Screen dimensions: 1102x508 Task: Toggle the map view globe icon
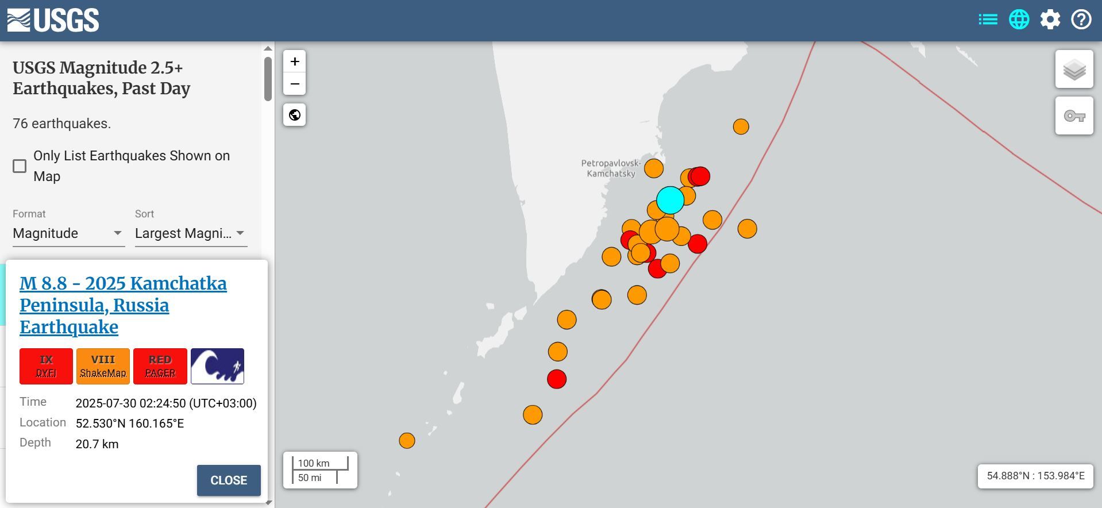(x=1019, y=20)
